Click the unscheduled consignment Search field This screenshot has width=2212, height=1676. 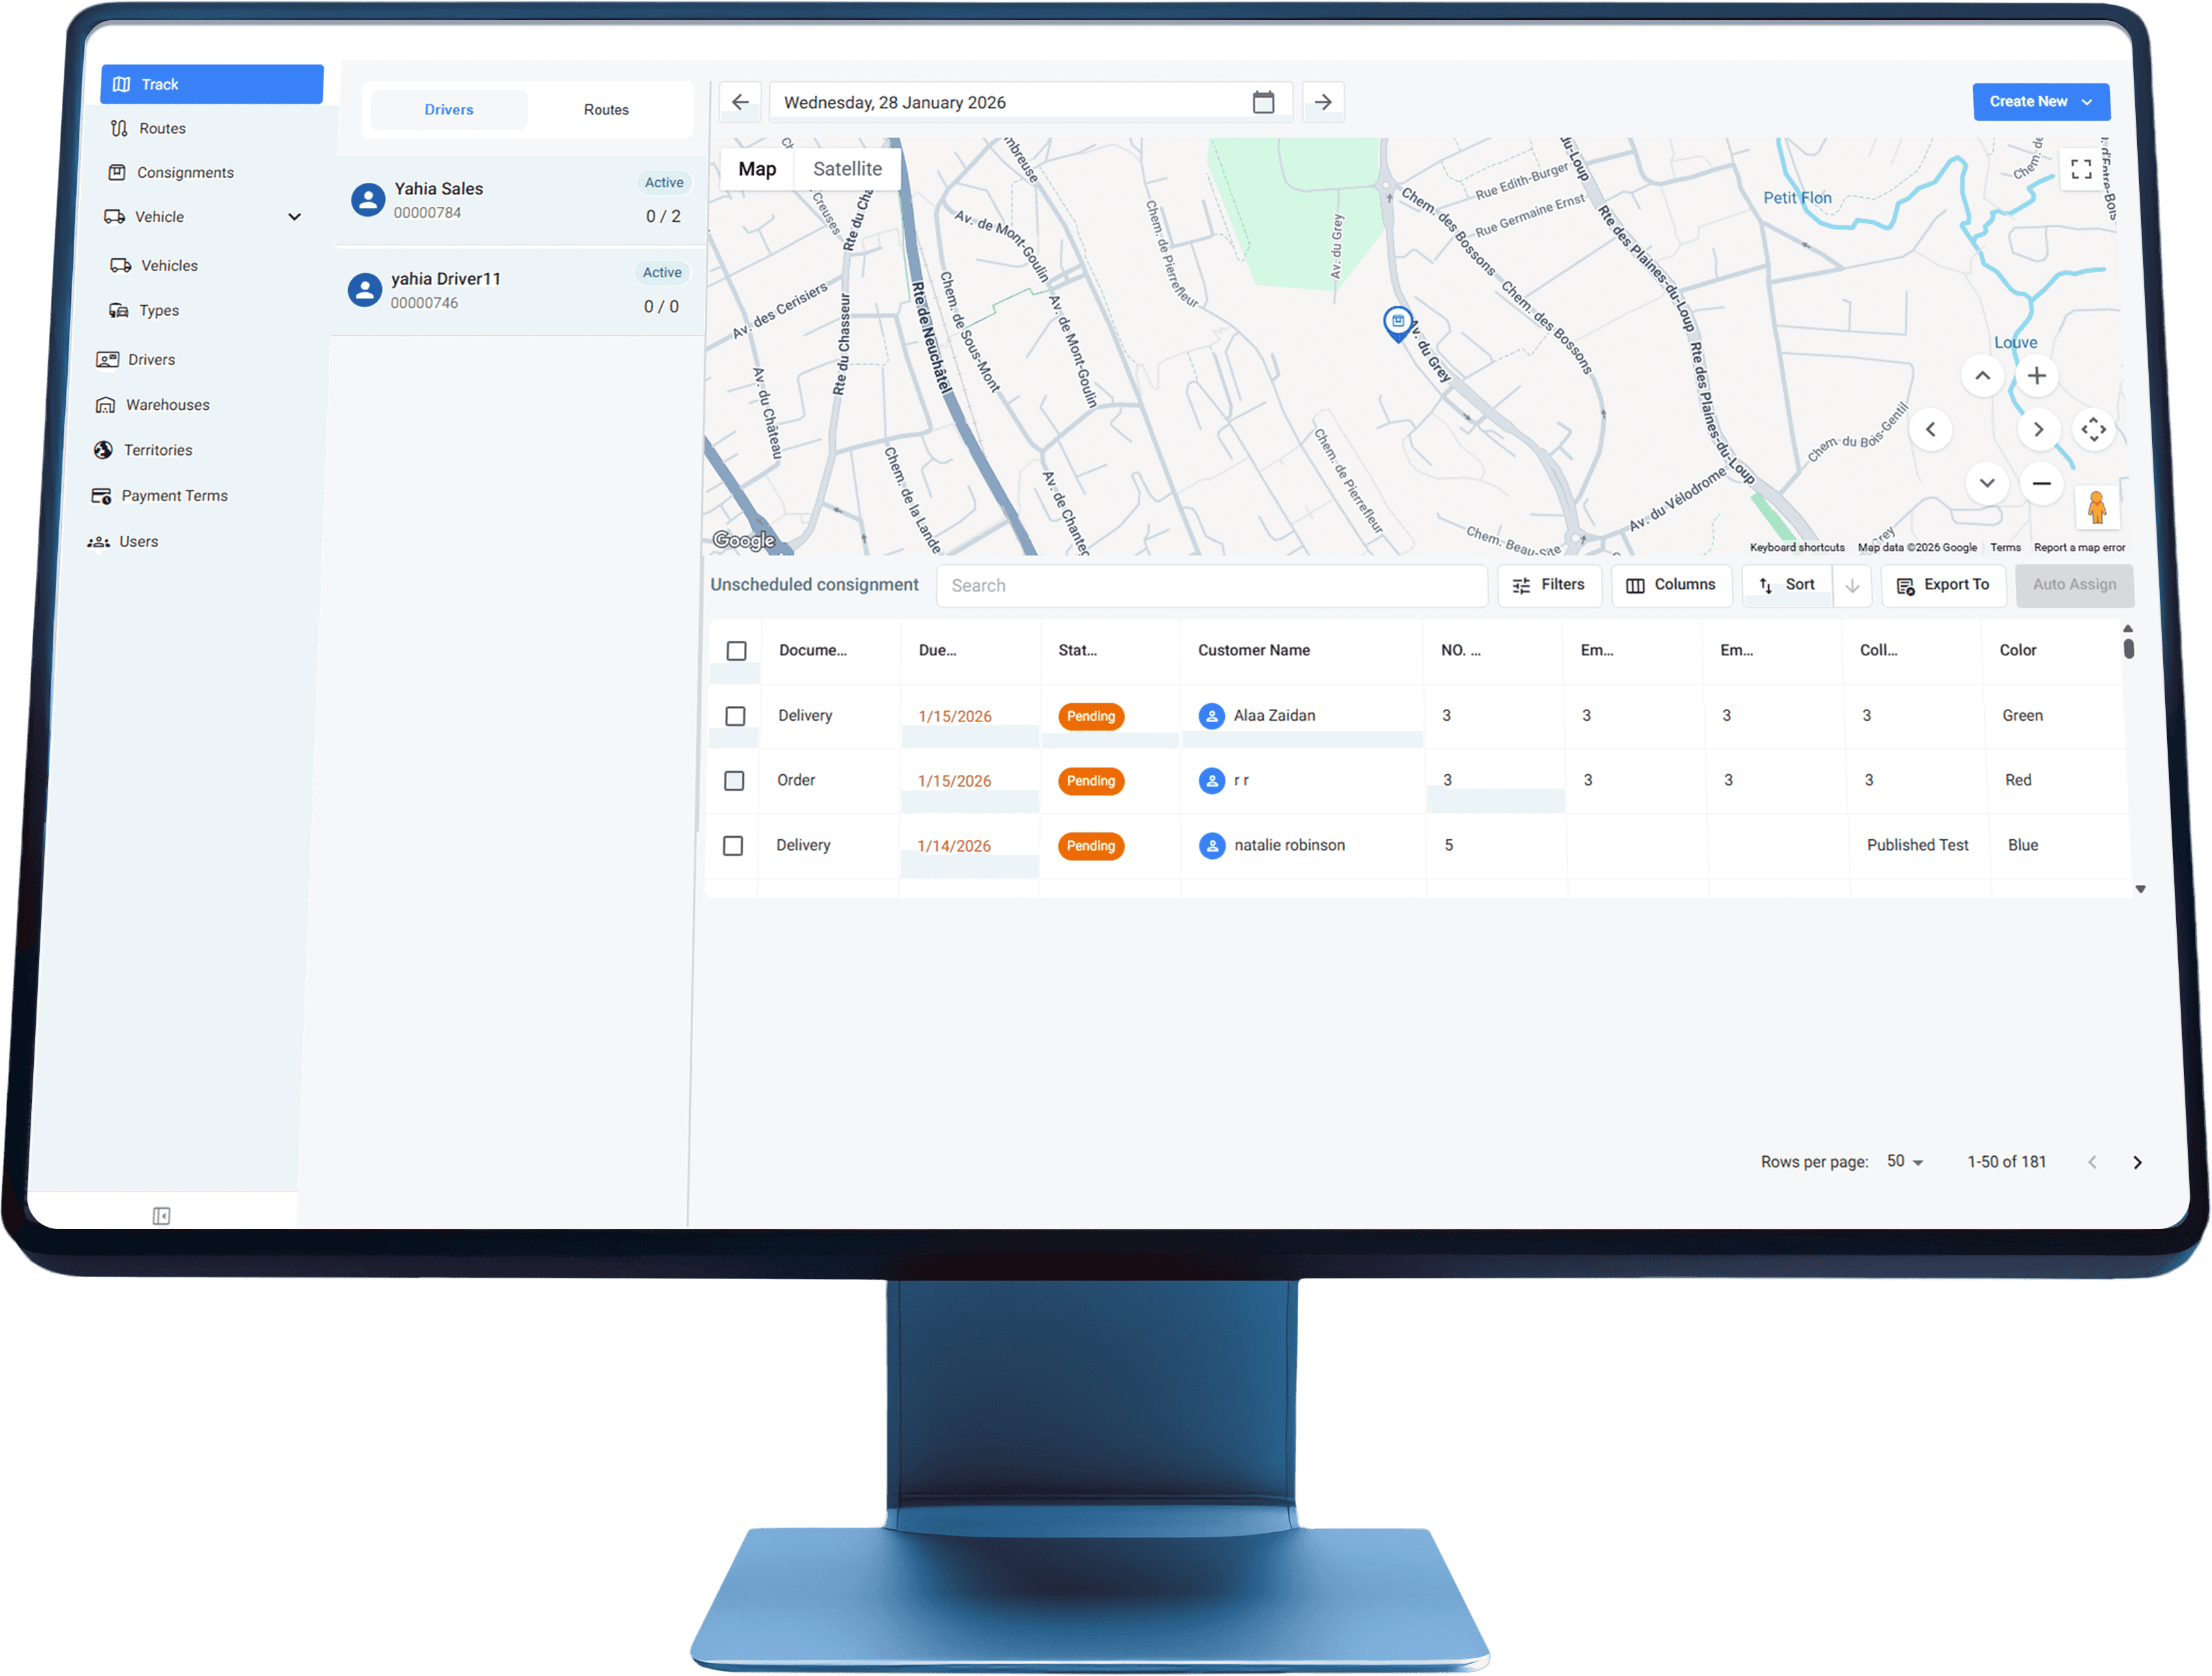(x=1211, y=586)
